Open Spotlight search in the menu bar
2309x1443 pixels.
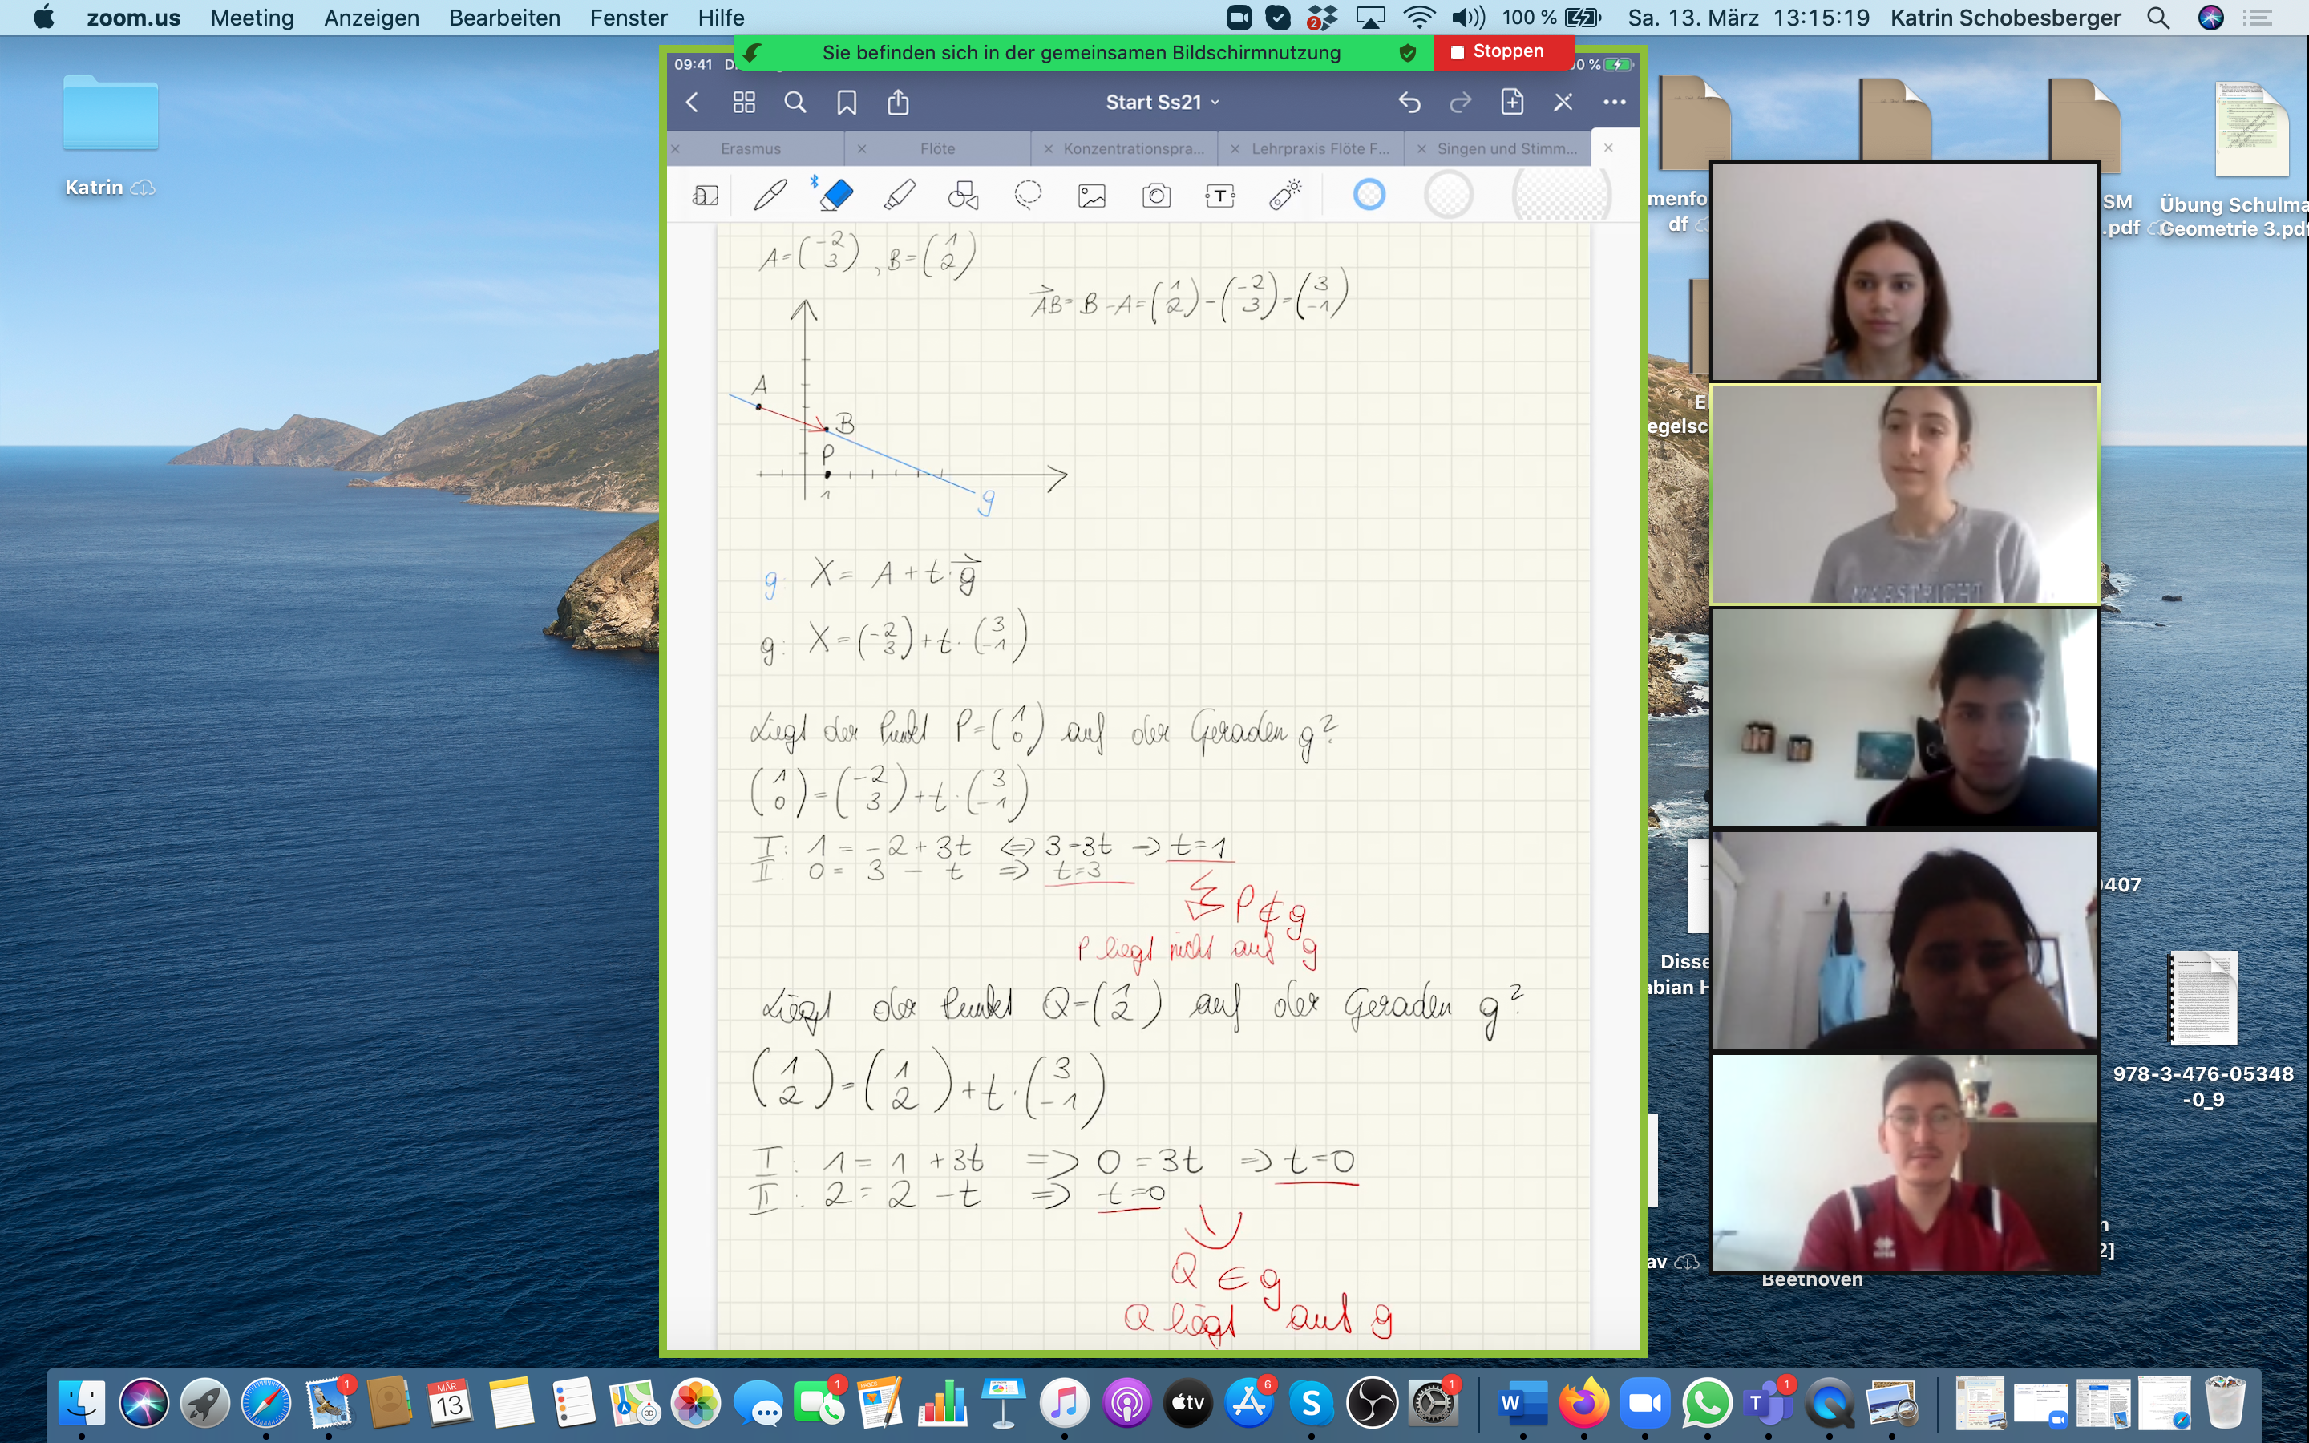(x=2158, y=17)
